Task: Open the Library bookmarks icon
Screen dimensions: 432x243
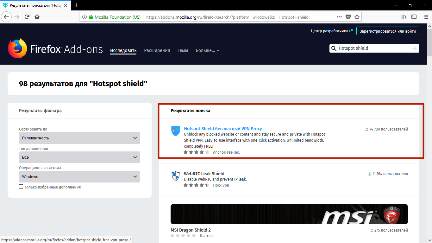Action: (404, 17)
